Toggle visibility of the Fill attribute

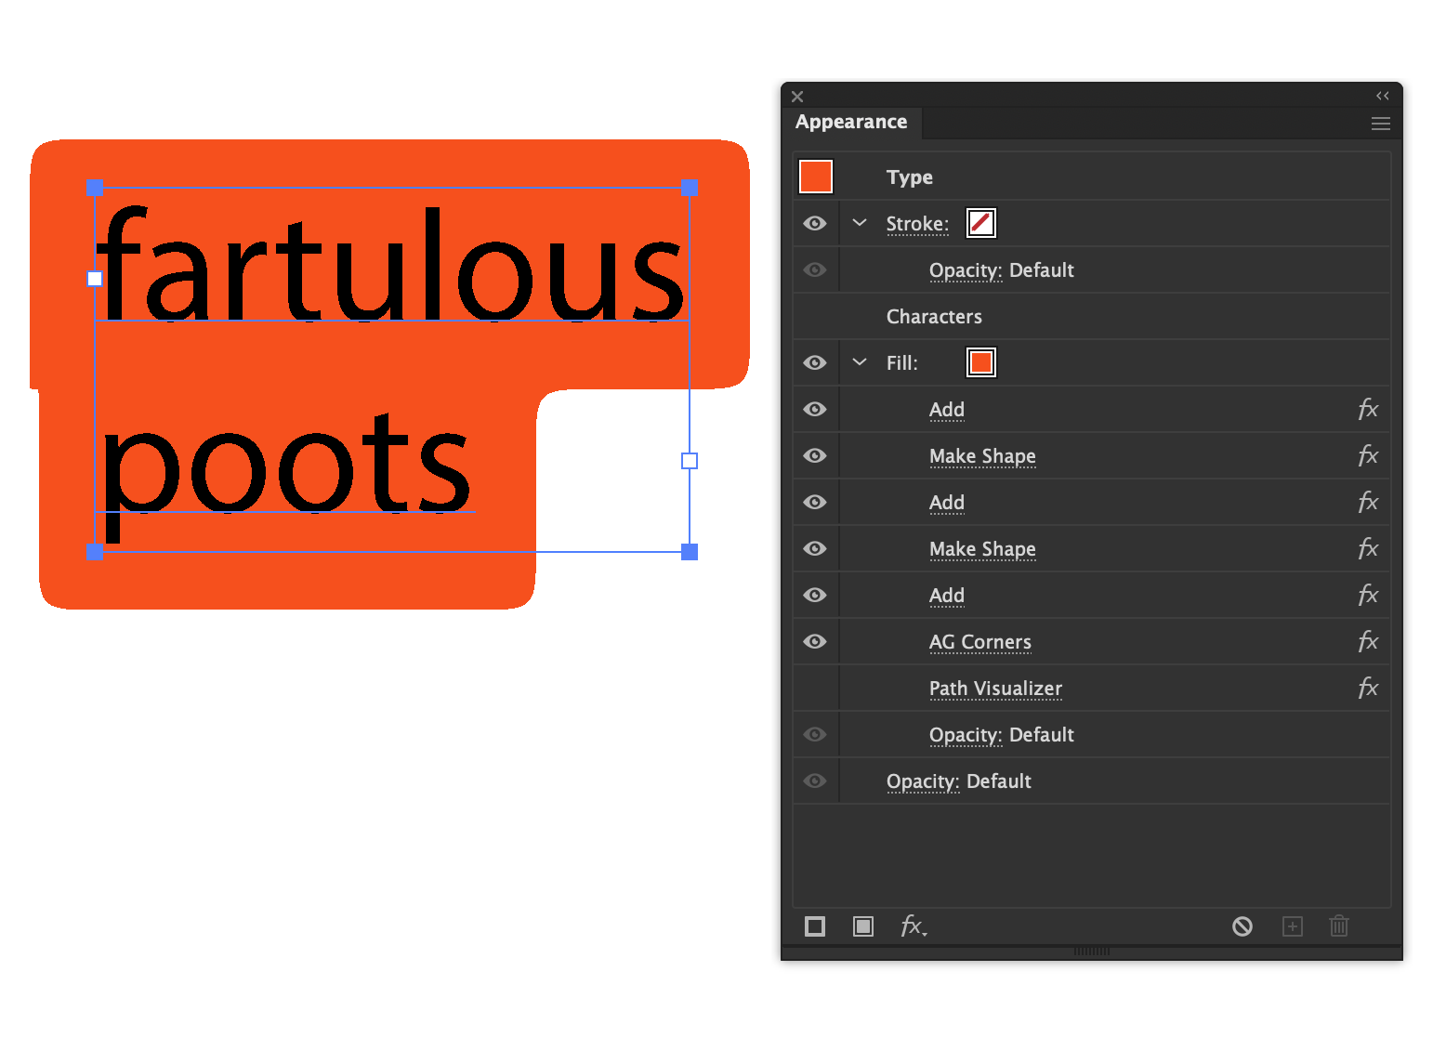(x=815, y=362)
